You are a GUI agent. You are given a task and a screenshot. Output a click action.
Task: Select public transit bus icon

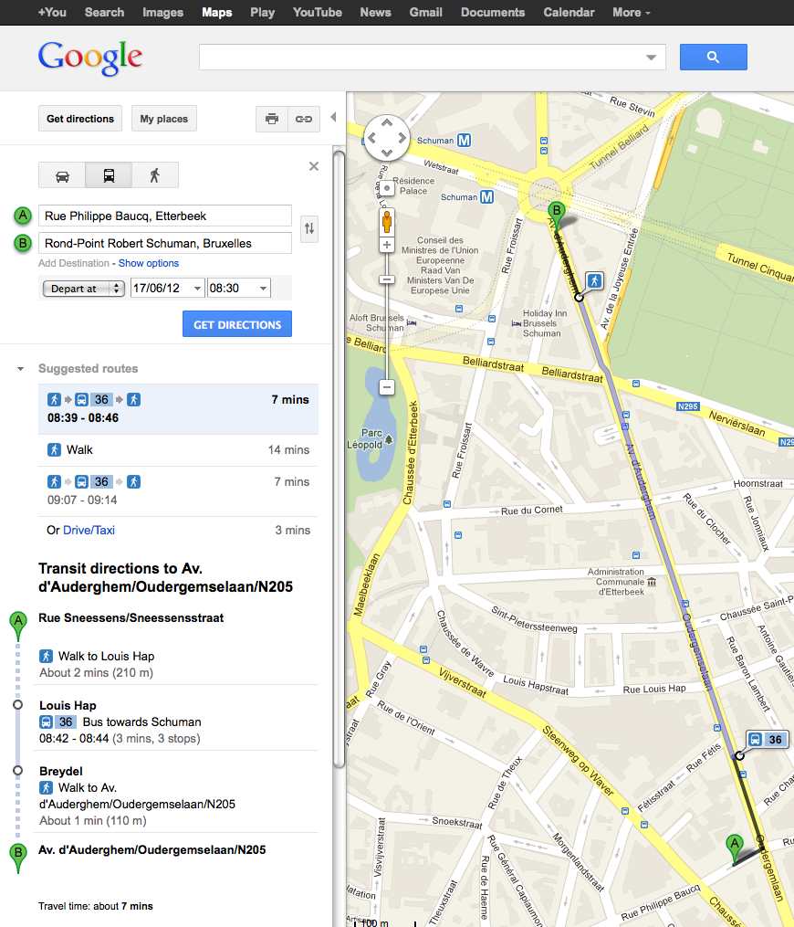(109, 175)
